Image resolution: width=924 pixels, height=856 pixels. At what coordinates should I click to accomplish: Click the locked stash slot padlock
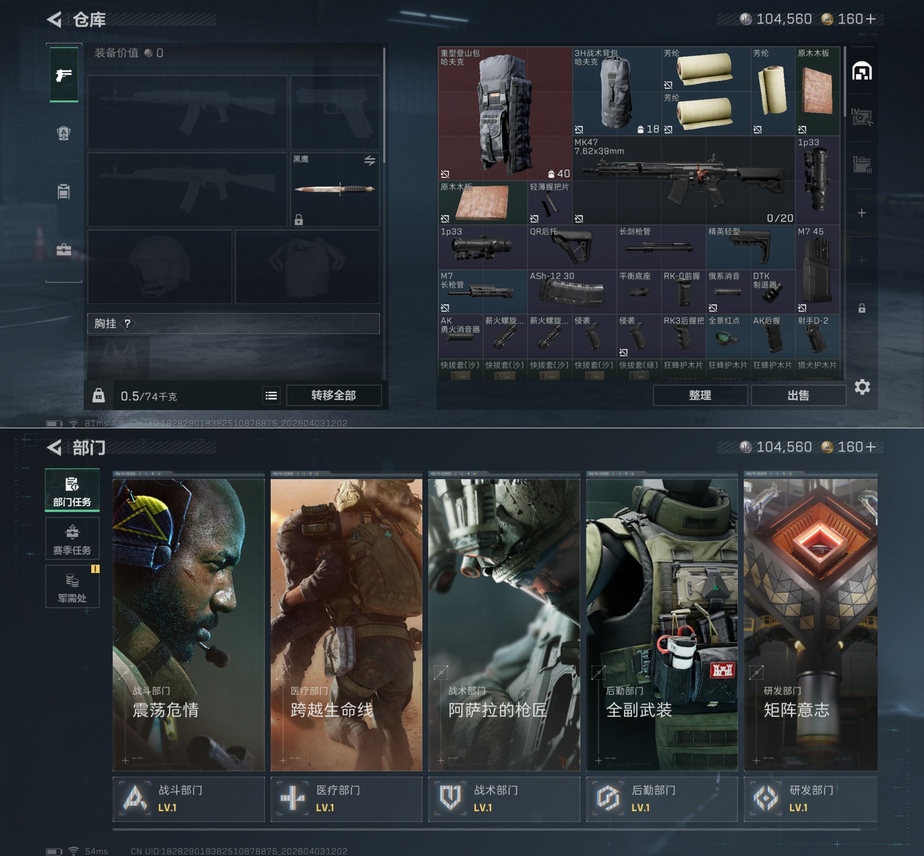(861, 308)
